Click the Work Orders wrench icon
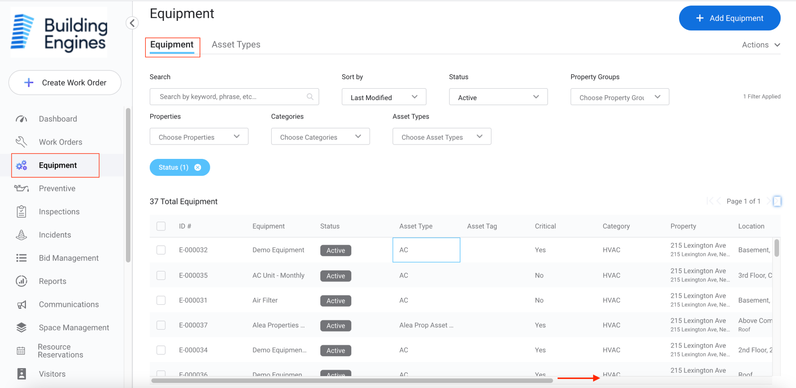Image resolution: width=796 pixels, height=388 pixels. 21,142
